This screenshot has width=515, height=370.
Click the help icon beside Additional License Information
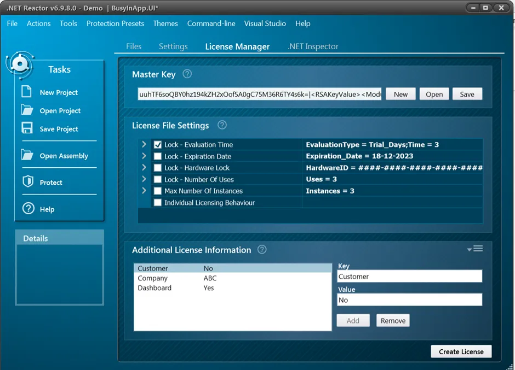[262, 249]
